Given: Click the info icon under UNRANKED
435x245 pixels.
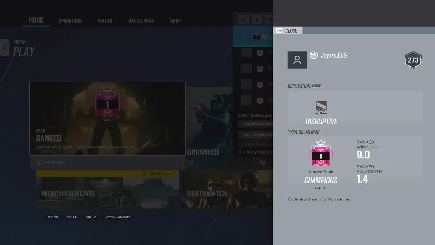Looking at the screenshot, I should (x=190, y=162).
